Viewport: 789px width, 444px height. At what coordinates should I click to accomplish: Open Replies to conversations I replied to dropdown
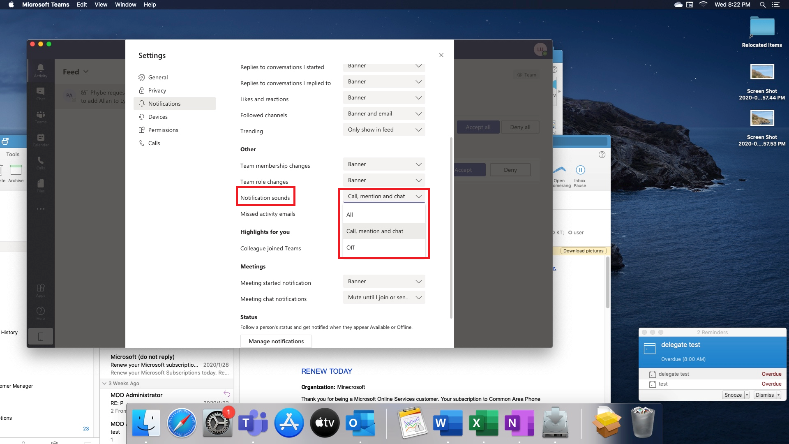(384, 81)
